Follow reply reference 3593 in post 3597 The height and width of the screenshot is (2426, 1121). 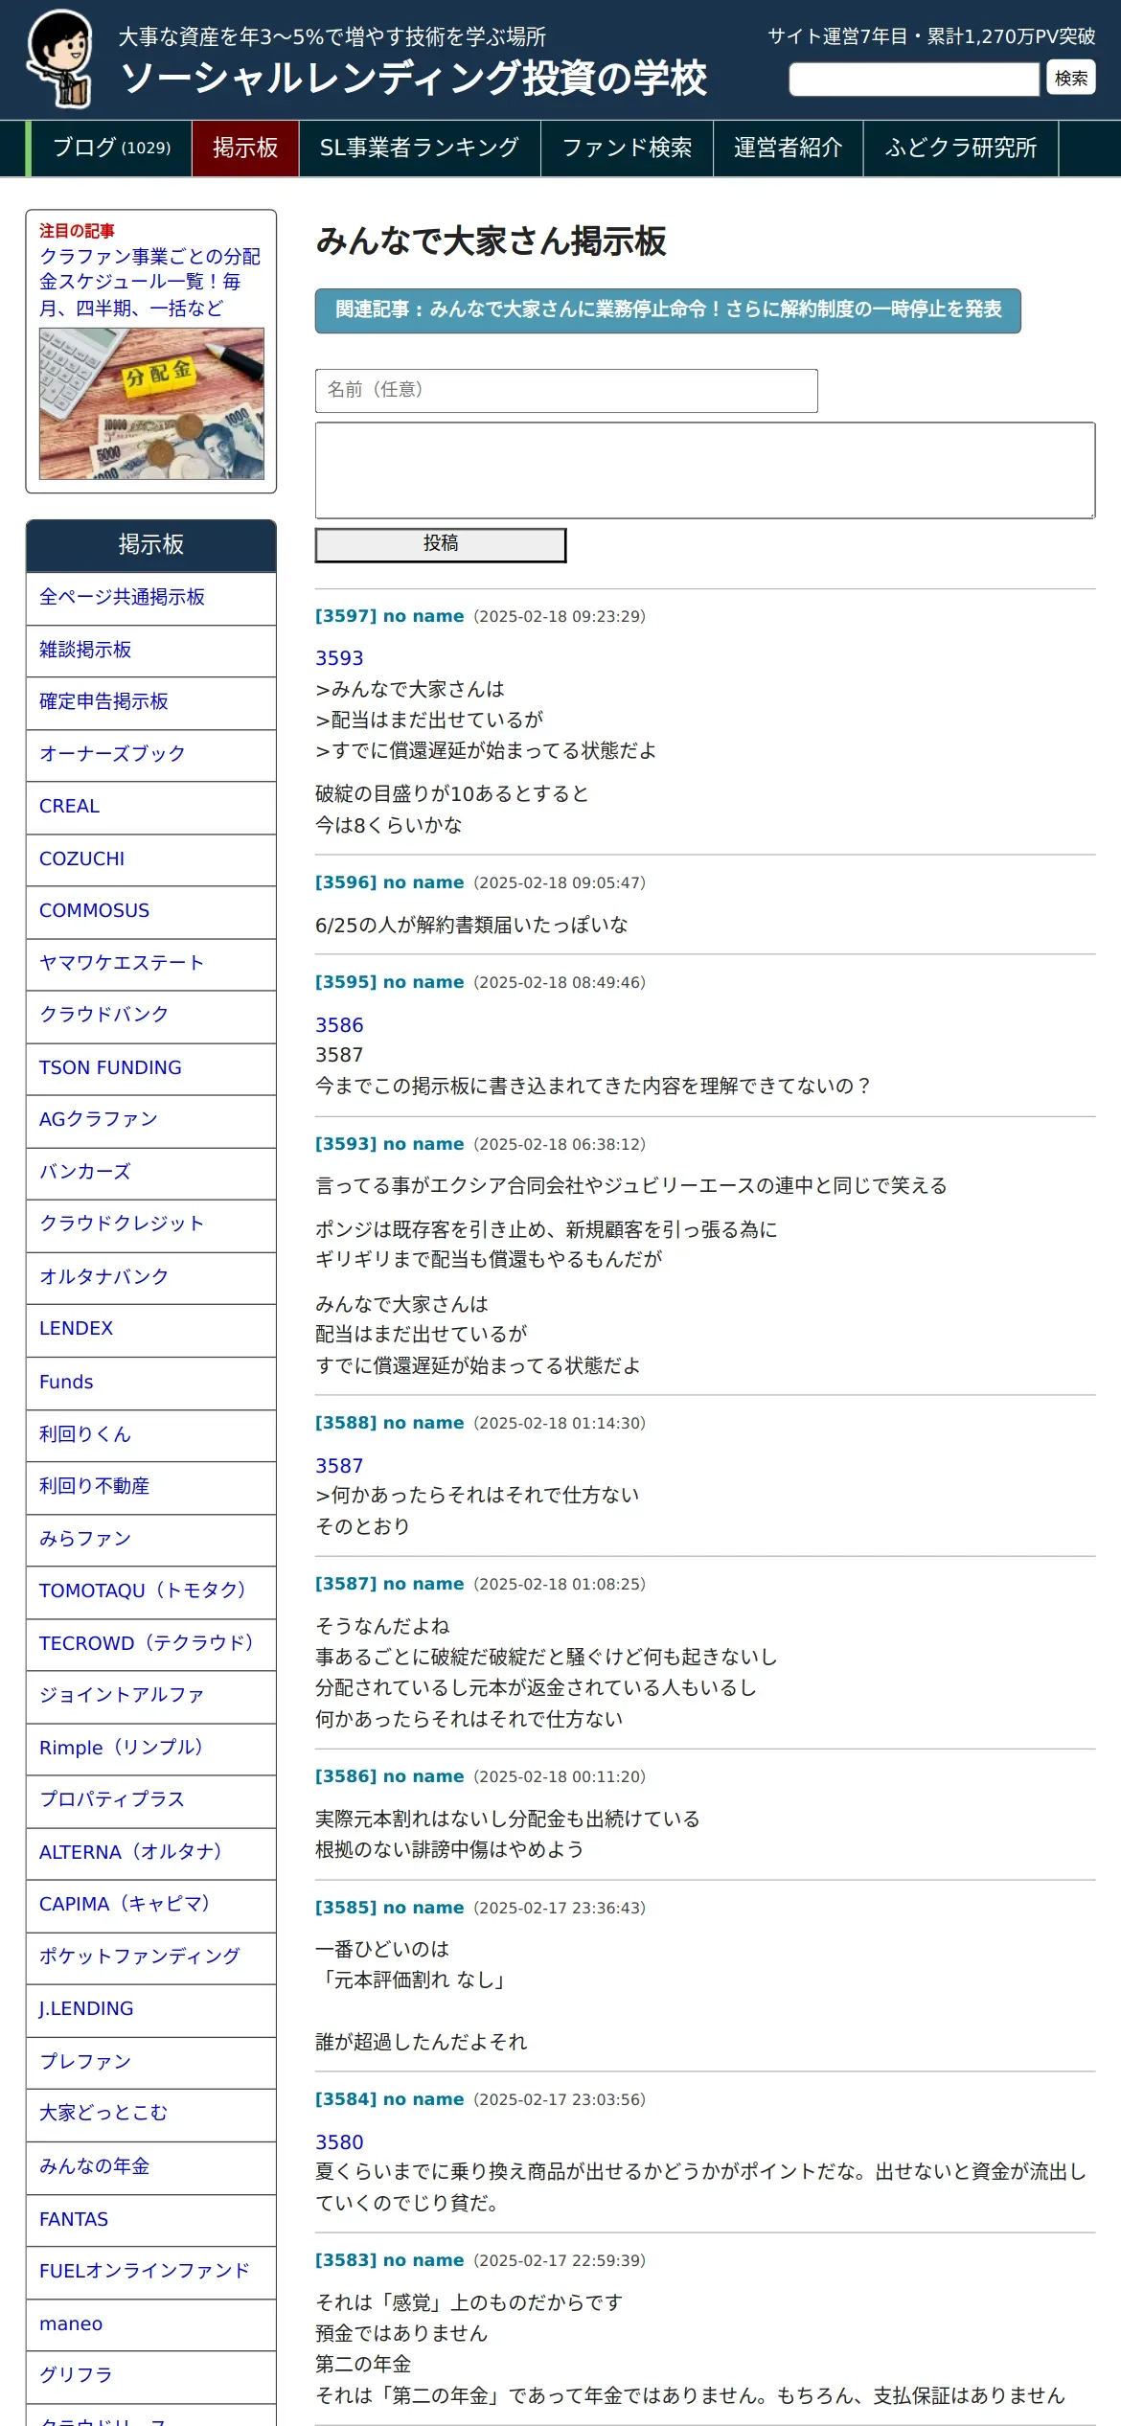(339, 658)
